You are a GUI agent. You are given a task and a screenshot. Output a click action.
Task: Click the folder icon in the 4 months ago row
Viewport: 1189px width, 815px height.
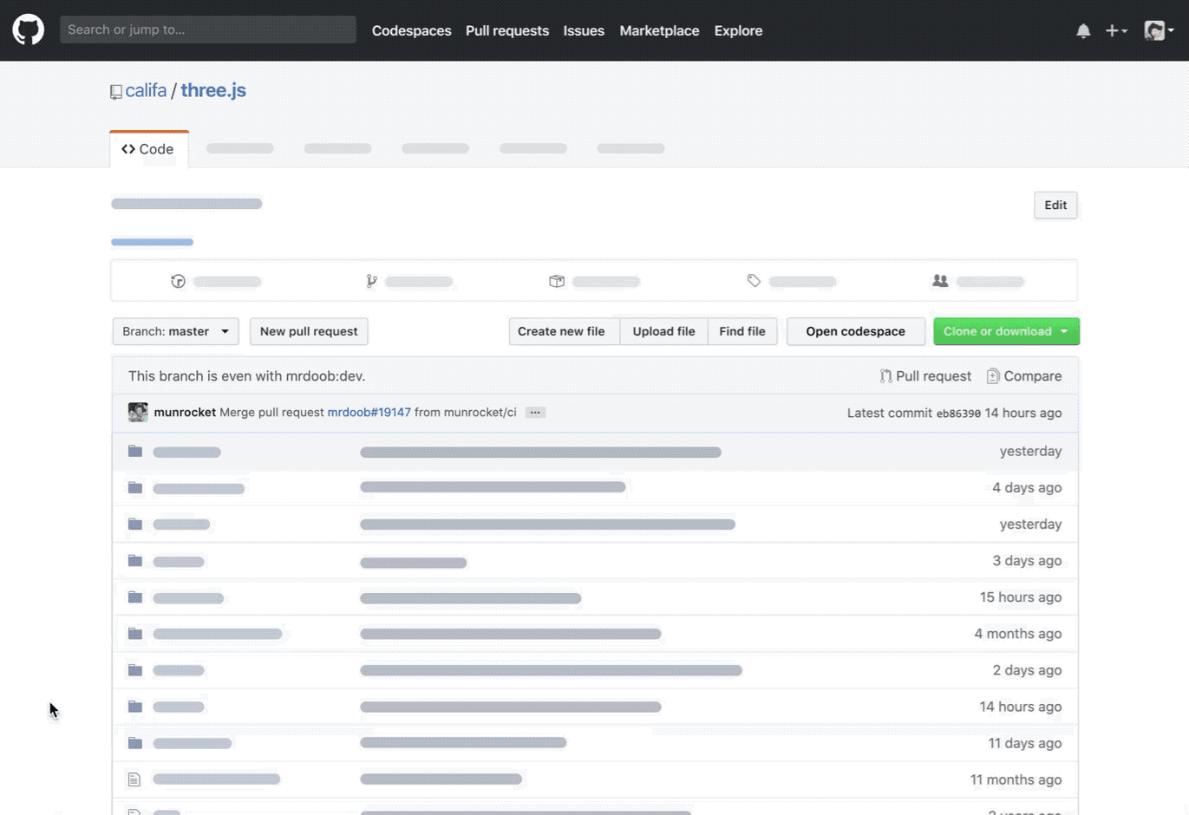click(135, 633)
